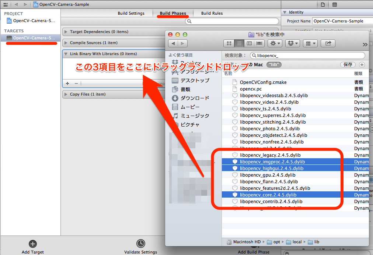Select libopencv_stitching.2.4.5.dylib

tap(295, 122)
